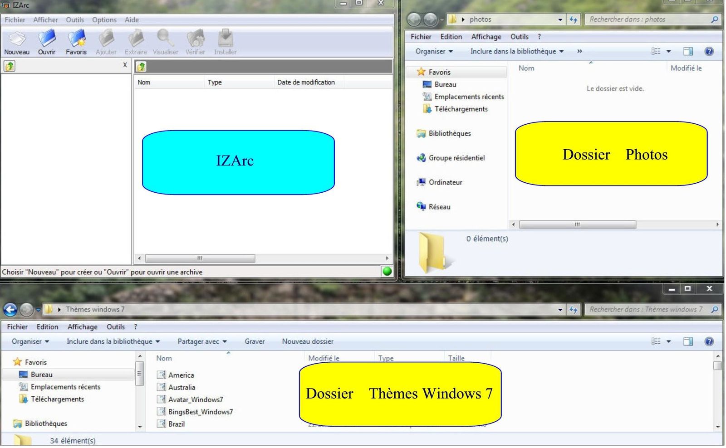This screenshot has width=726, height=448.
Task: Click forward arrow in photos folder window
Action: tap(430, 19)
